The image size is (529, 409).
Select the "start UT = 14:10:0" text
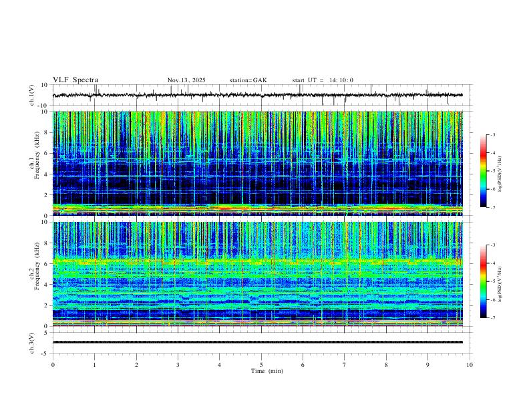[323, 80]
